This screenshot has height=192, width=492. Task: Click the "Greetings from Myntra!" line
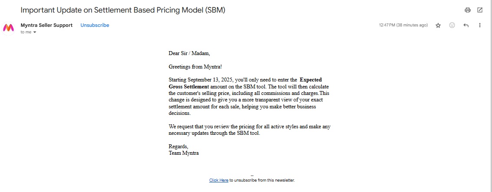pos(195,67)
